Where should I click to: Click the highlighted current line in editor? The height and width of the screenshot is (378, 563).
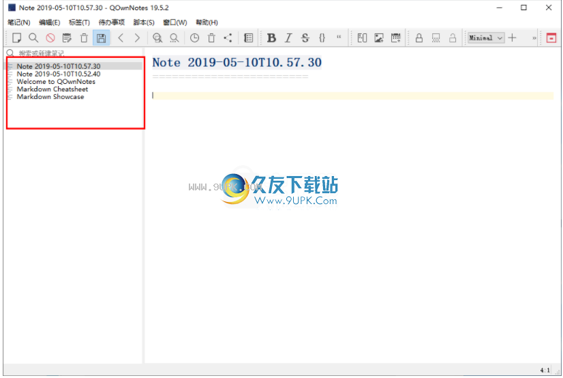(352, 96)
